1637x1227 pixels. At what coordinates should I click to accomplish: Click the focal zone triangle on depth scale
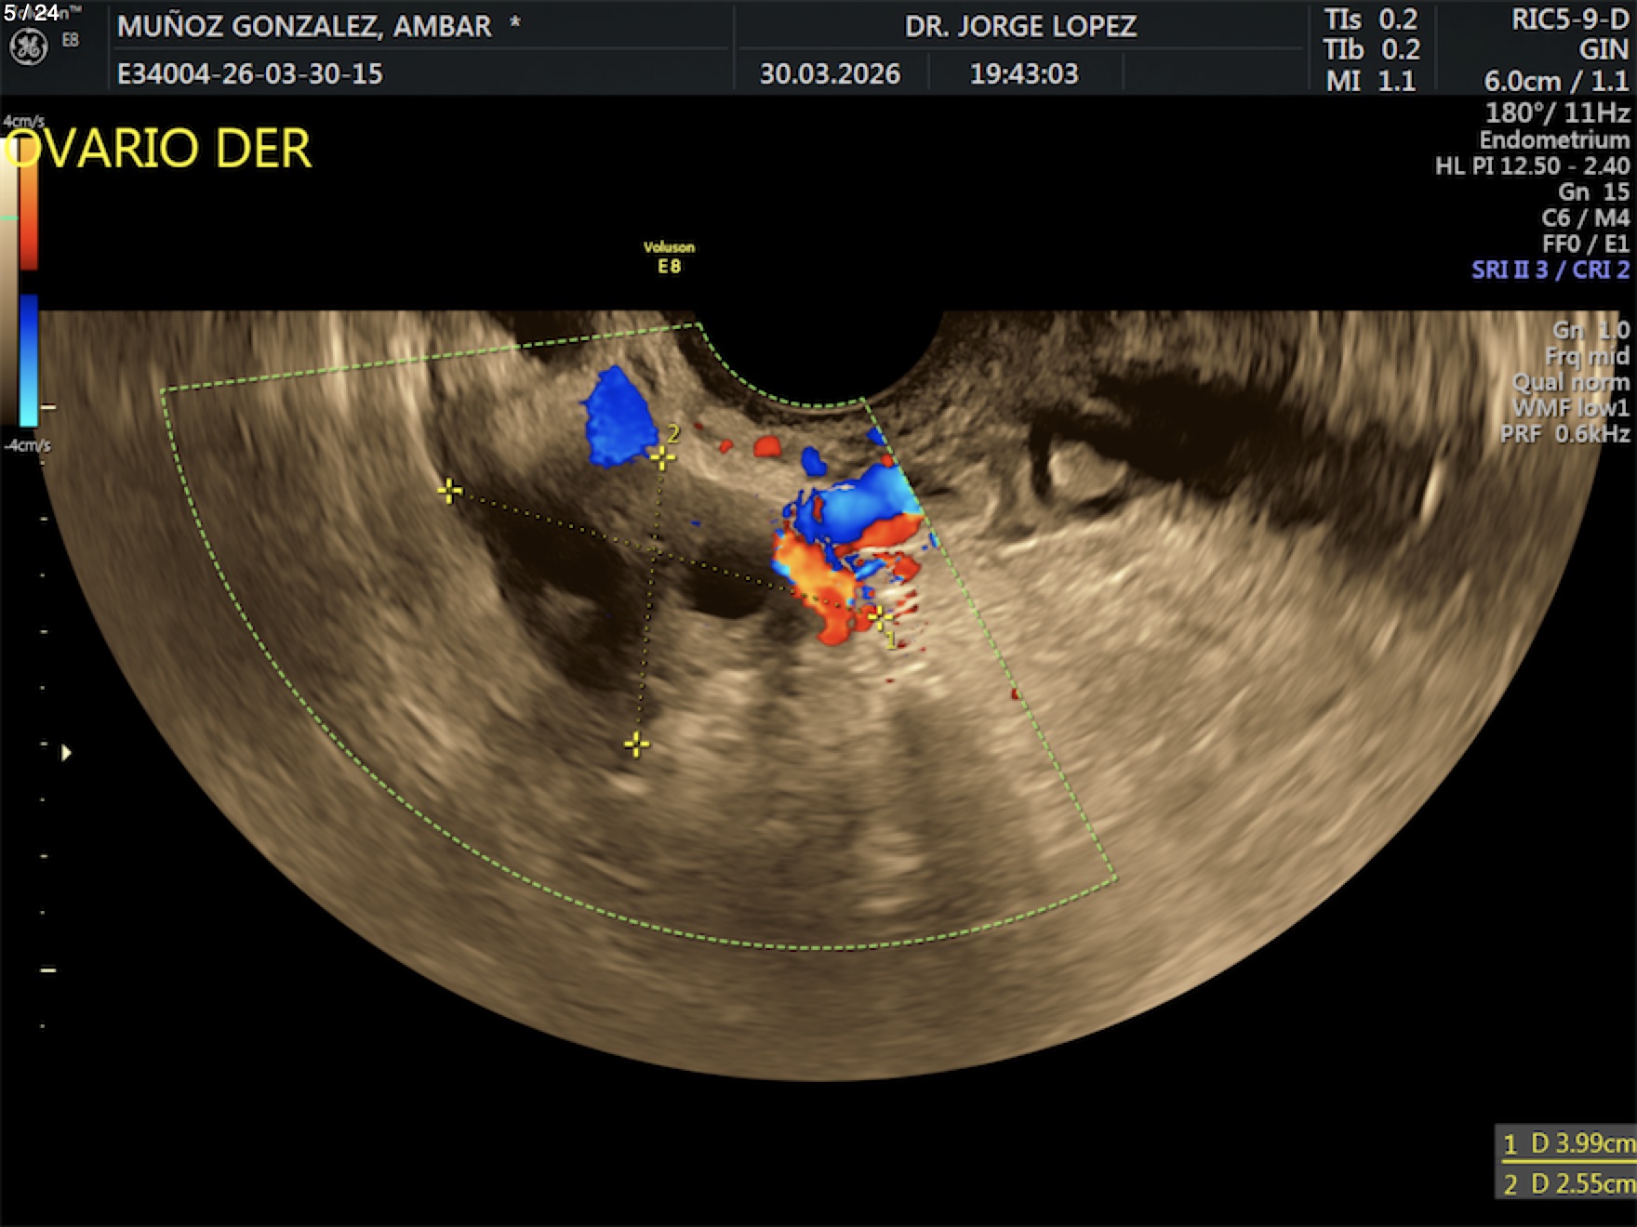(66, 752)
